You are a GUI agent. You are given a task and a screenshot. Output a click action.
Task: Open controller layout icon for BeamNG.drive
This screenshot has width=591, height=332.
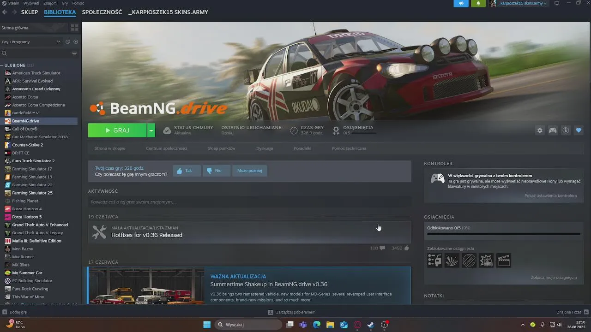(553, 130)
